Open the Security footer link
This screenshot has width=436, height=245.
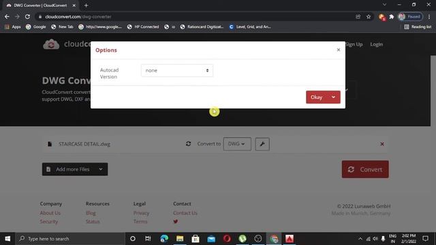click(x=49, y=221)
